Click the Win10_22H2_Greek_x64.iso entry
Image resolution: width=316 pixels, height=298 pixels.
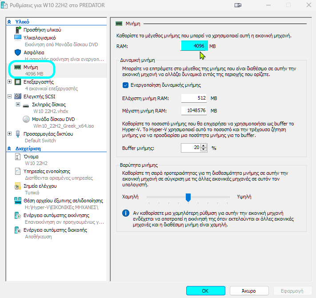coord(64,126)
